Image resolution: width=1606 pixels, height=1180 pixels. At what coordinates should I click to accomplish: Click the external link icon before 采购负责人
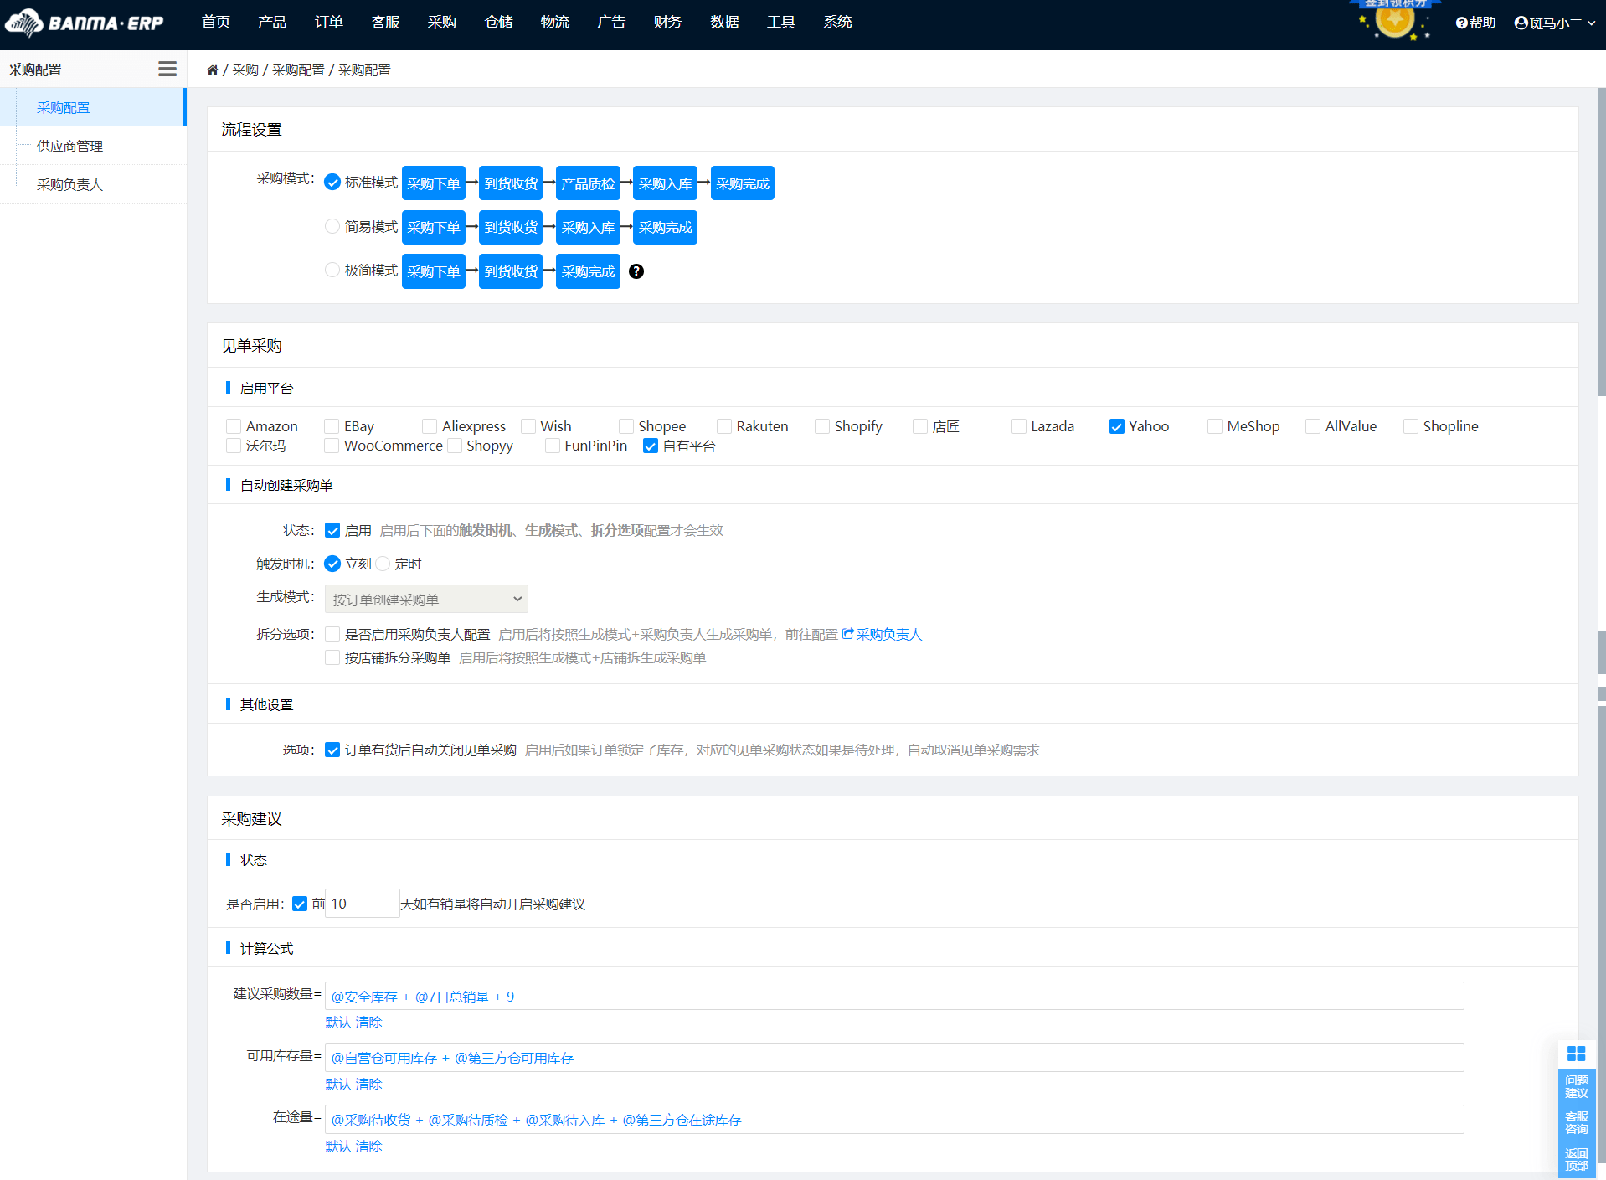[x=847, y=634]
